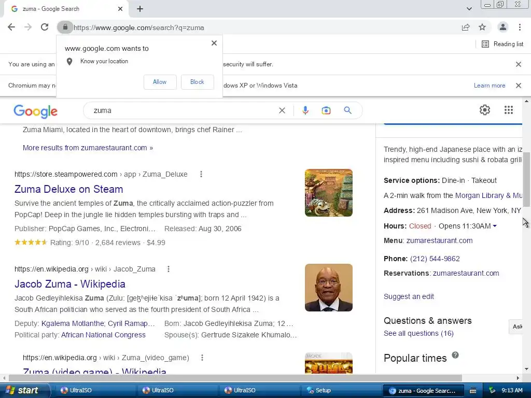Viewport: 531px width, 398px height.
Task: Click the Popular times help icon
Action: 455,355
